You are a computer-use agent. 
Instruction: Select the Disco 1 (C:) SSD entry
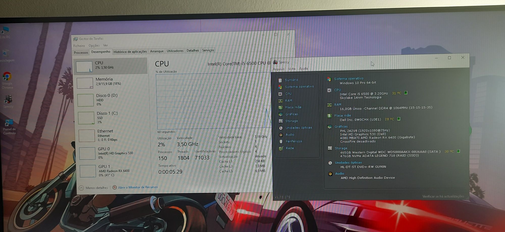point(112,118)
